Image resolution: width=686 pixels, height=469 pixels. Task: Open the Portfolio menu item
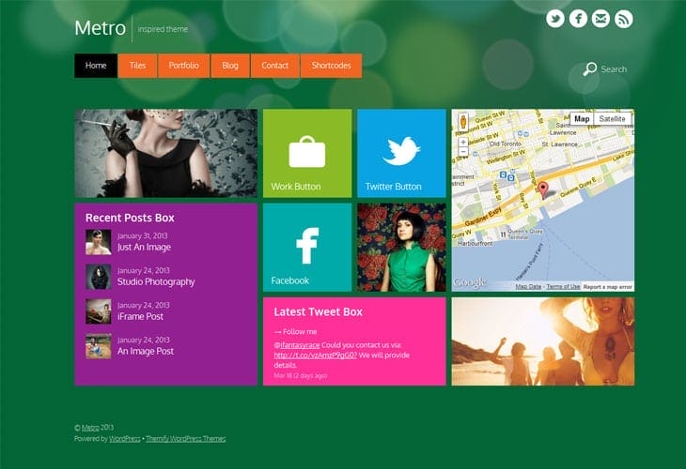(x=183, y=66)
